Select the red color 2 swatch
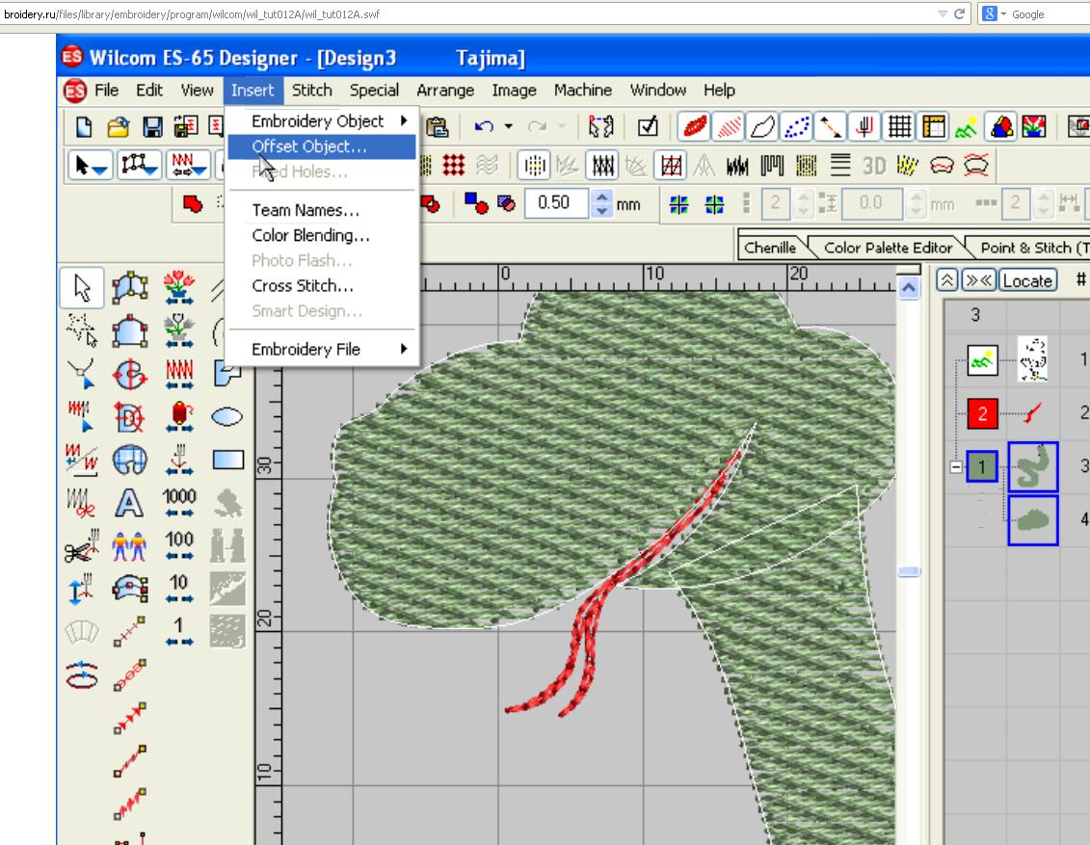Screen dimensions: 1090x845 pos(983,413)
